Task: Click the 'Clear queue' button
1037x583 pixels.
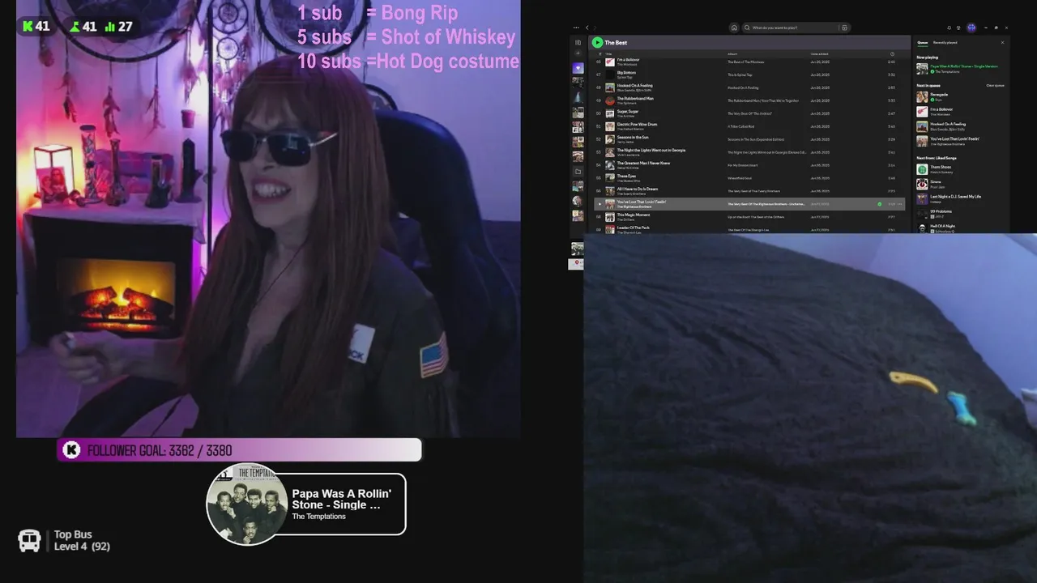Action: 995,85
